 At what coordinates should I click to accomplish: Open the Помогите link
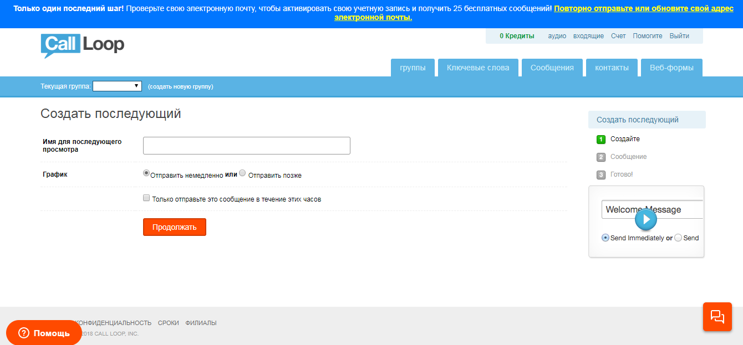648,36
